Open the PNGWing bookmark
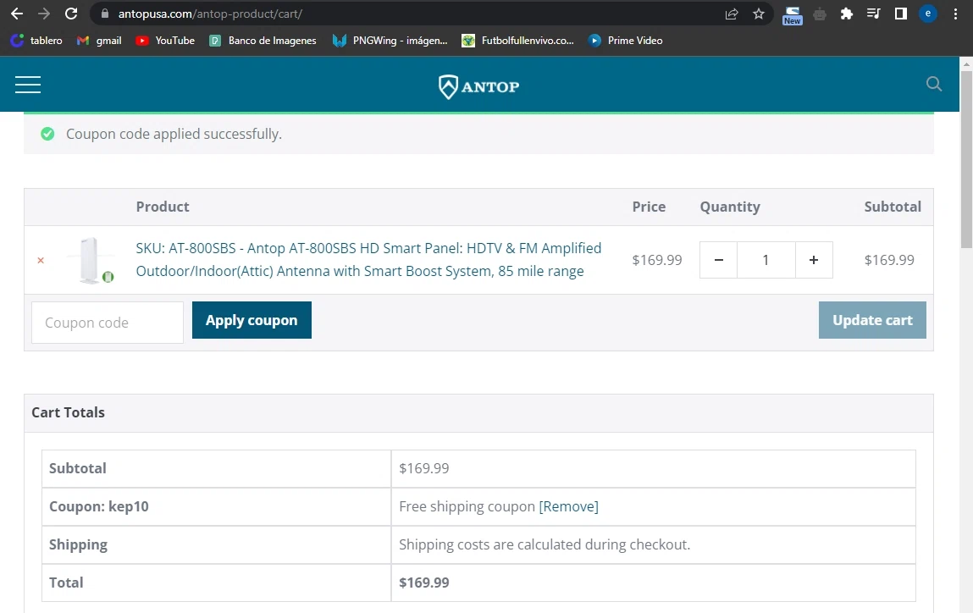This screenshot has width=973, height=613. (x=390, y=41)
